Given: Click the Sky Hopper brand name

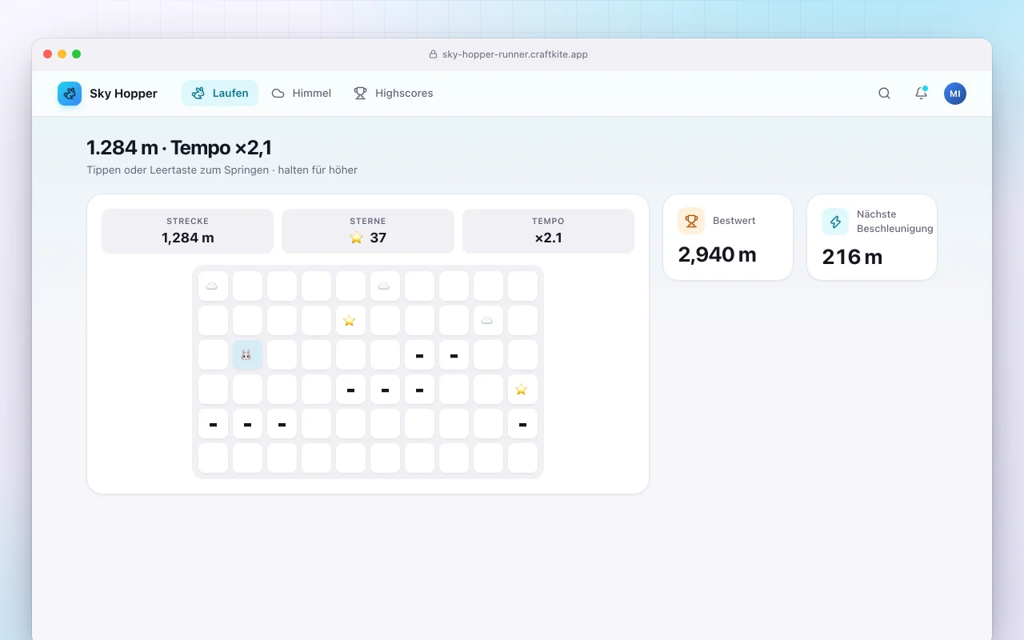Looking at the screenshot, I should pos(123,94).
